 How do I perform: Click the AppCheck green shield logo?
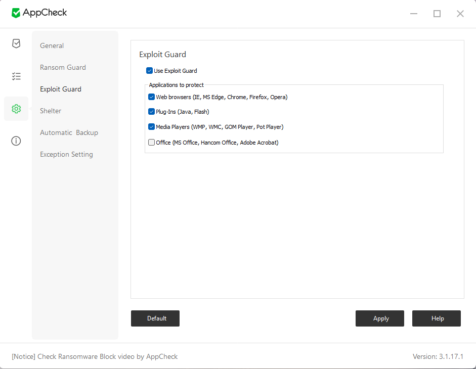16,13
